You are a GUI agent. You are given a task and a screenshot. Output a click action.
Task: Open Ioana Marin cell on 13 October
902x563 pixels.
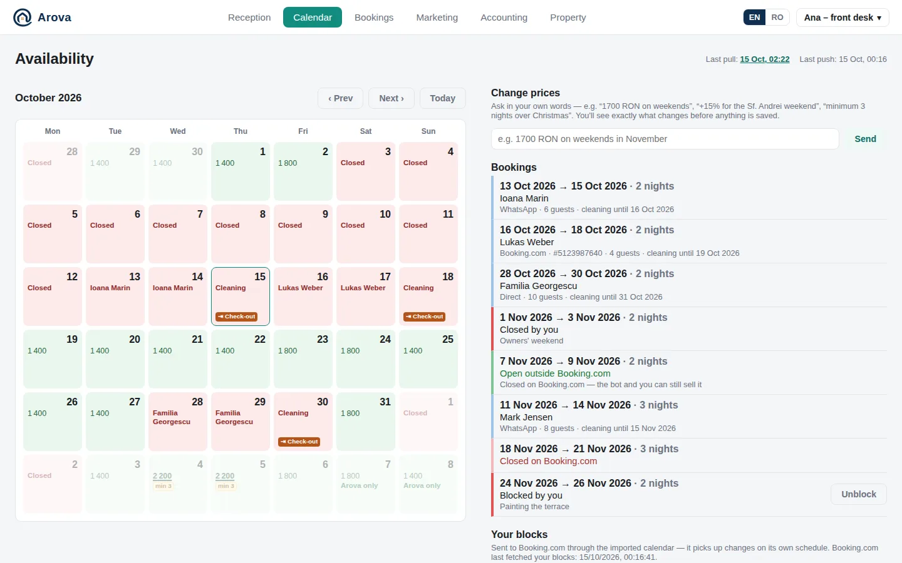115,297
